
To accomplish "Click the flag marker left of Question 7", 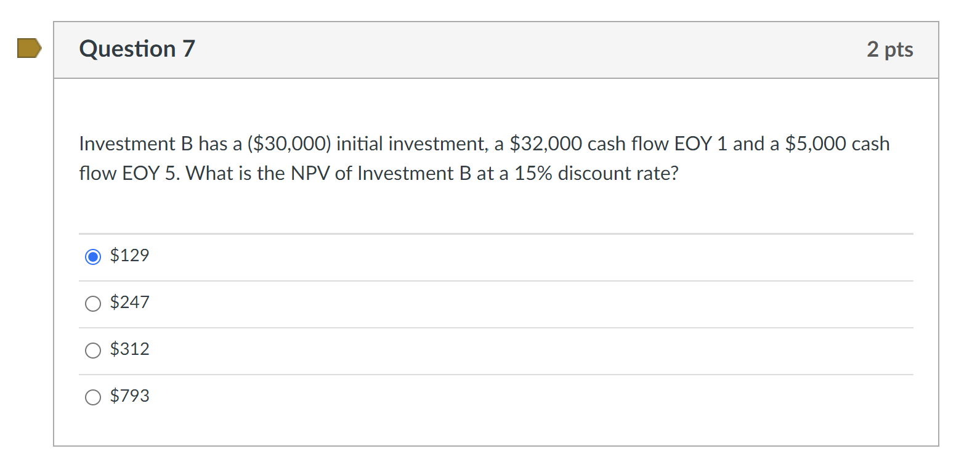I will [x=29, y=47].
